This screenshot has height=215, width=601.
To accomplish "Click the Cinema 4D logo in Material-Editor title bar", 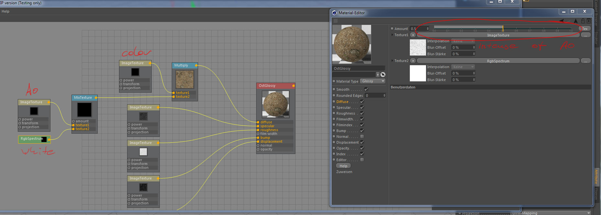I will point(334,13).
